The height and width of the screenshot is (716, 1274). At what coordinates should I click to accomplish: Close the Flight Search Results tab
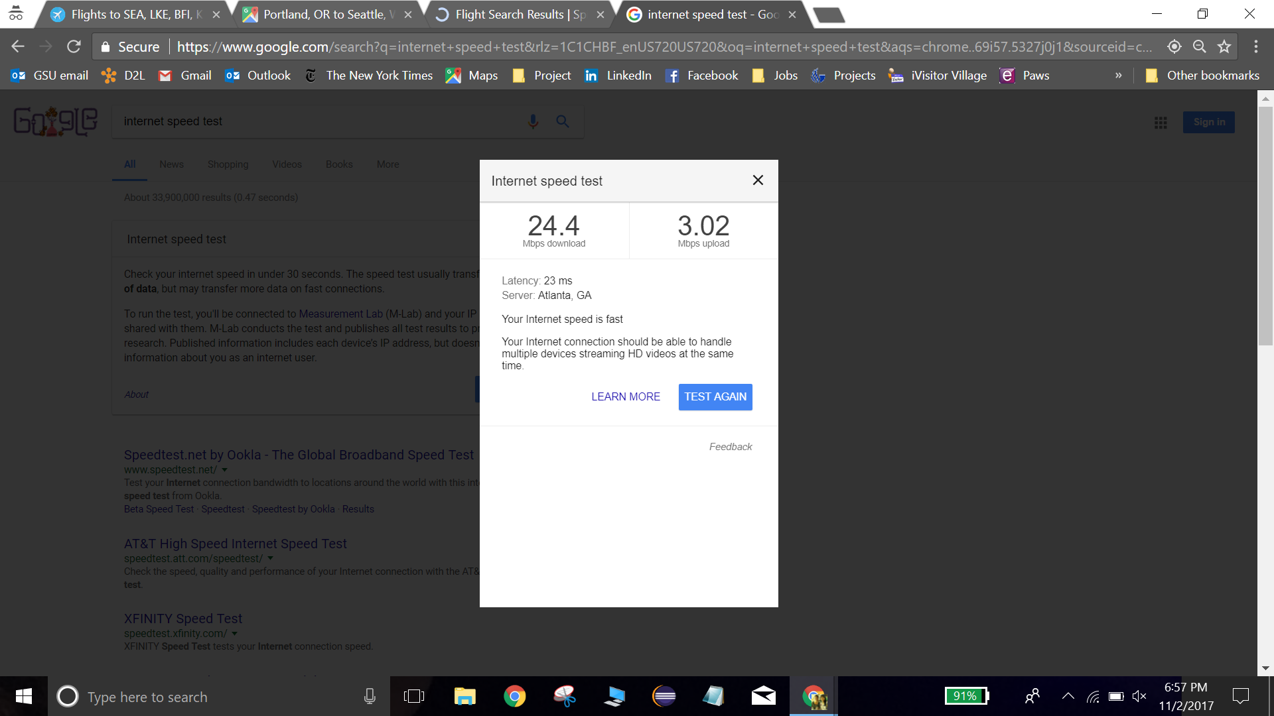(x=600, y=15)
